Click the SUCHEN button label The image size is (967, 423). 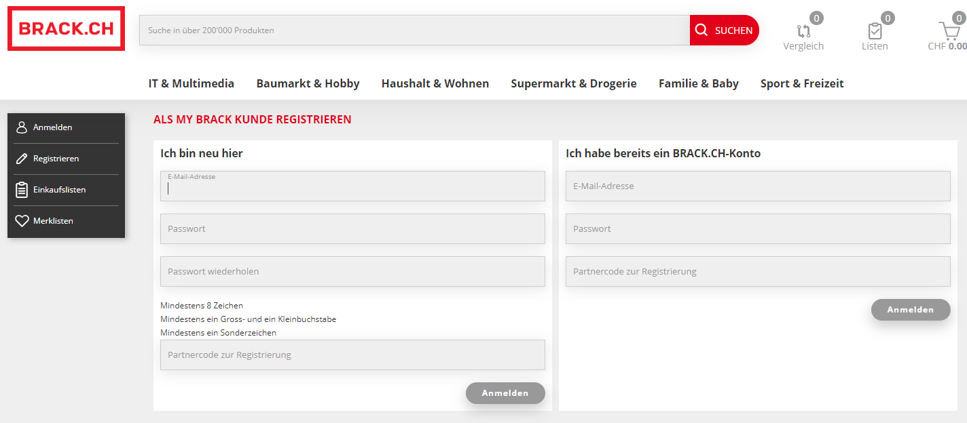click(733, 31)
